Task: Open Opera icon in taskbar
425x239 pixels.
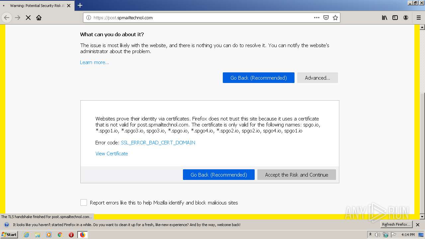Action: coord(71,235)
